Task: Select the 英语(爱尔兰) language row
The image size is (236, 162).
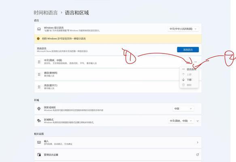Action: [118, 87]
